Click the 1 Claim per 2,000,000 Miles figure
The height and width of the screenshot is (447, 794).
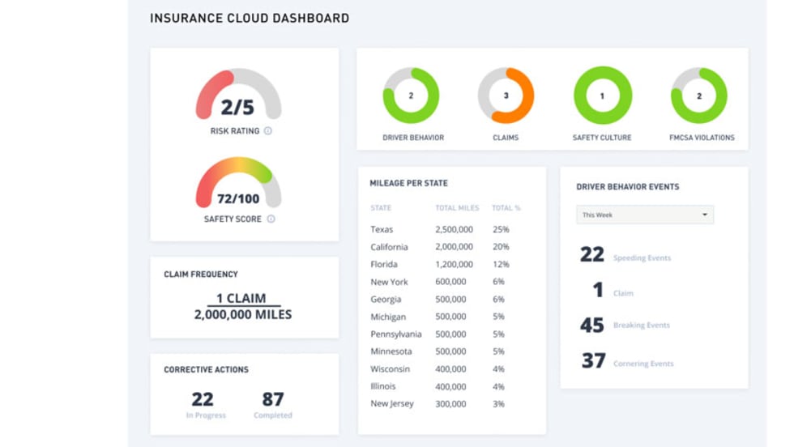point(243,306)
